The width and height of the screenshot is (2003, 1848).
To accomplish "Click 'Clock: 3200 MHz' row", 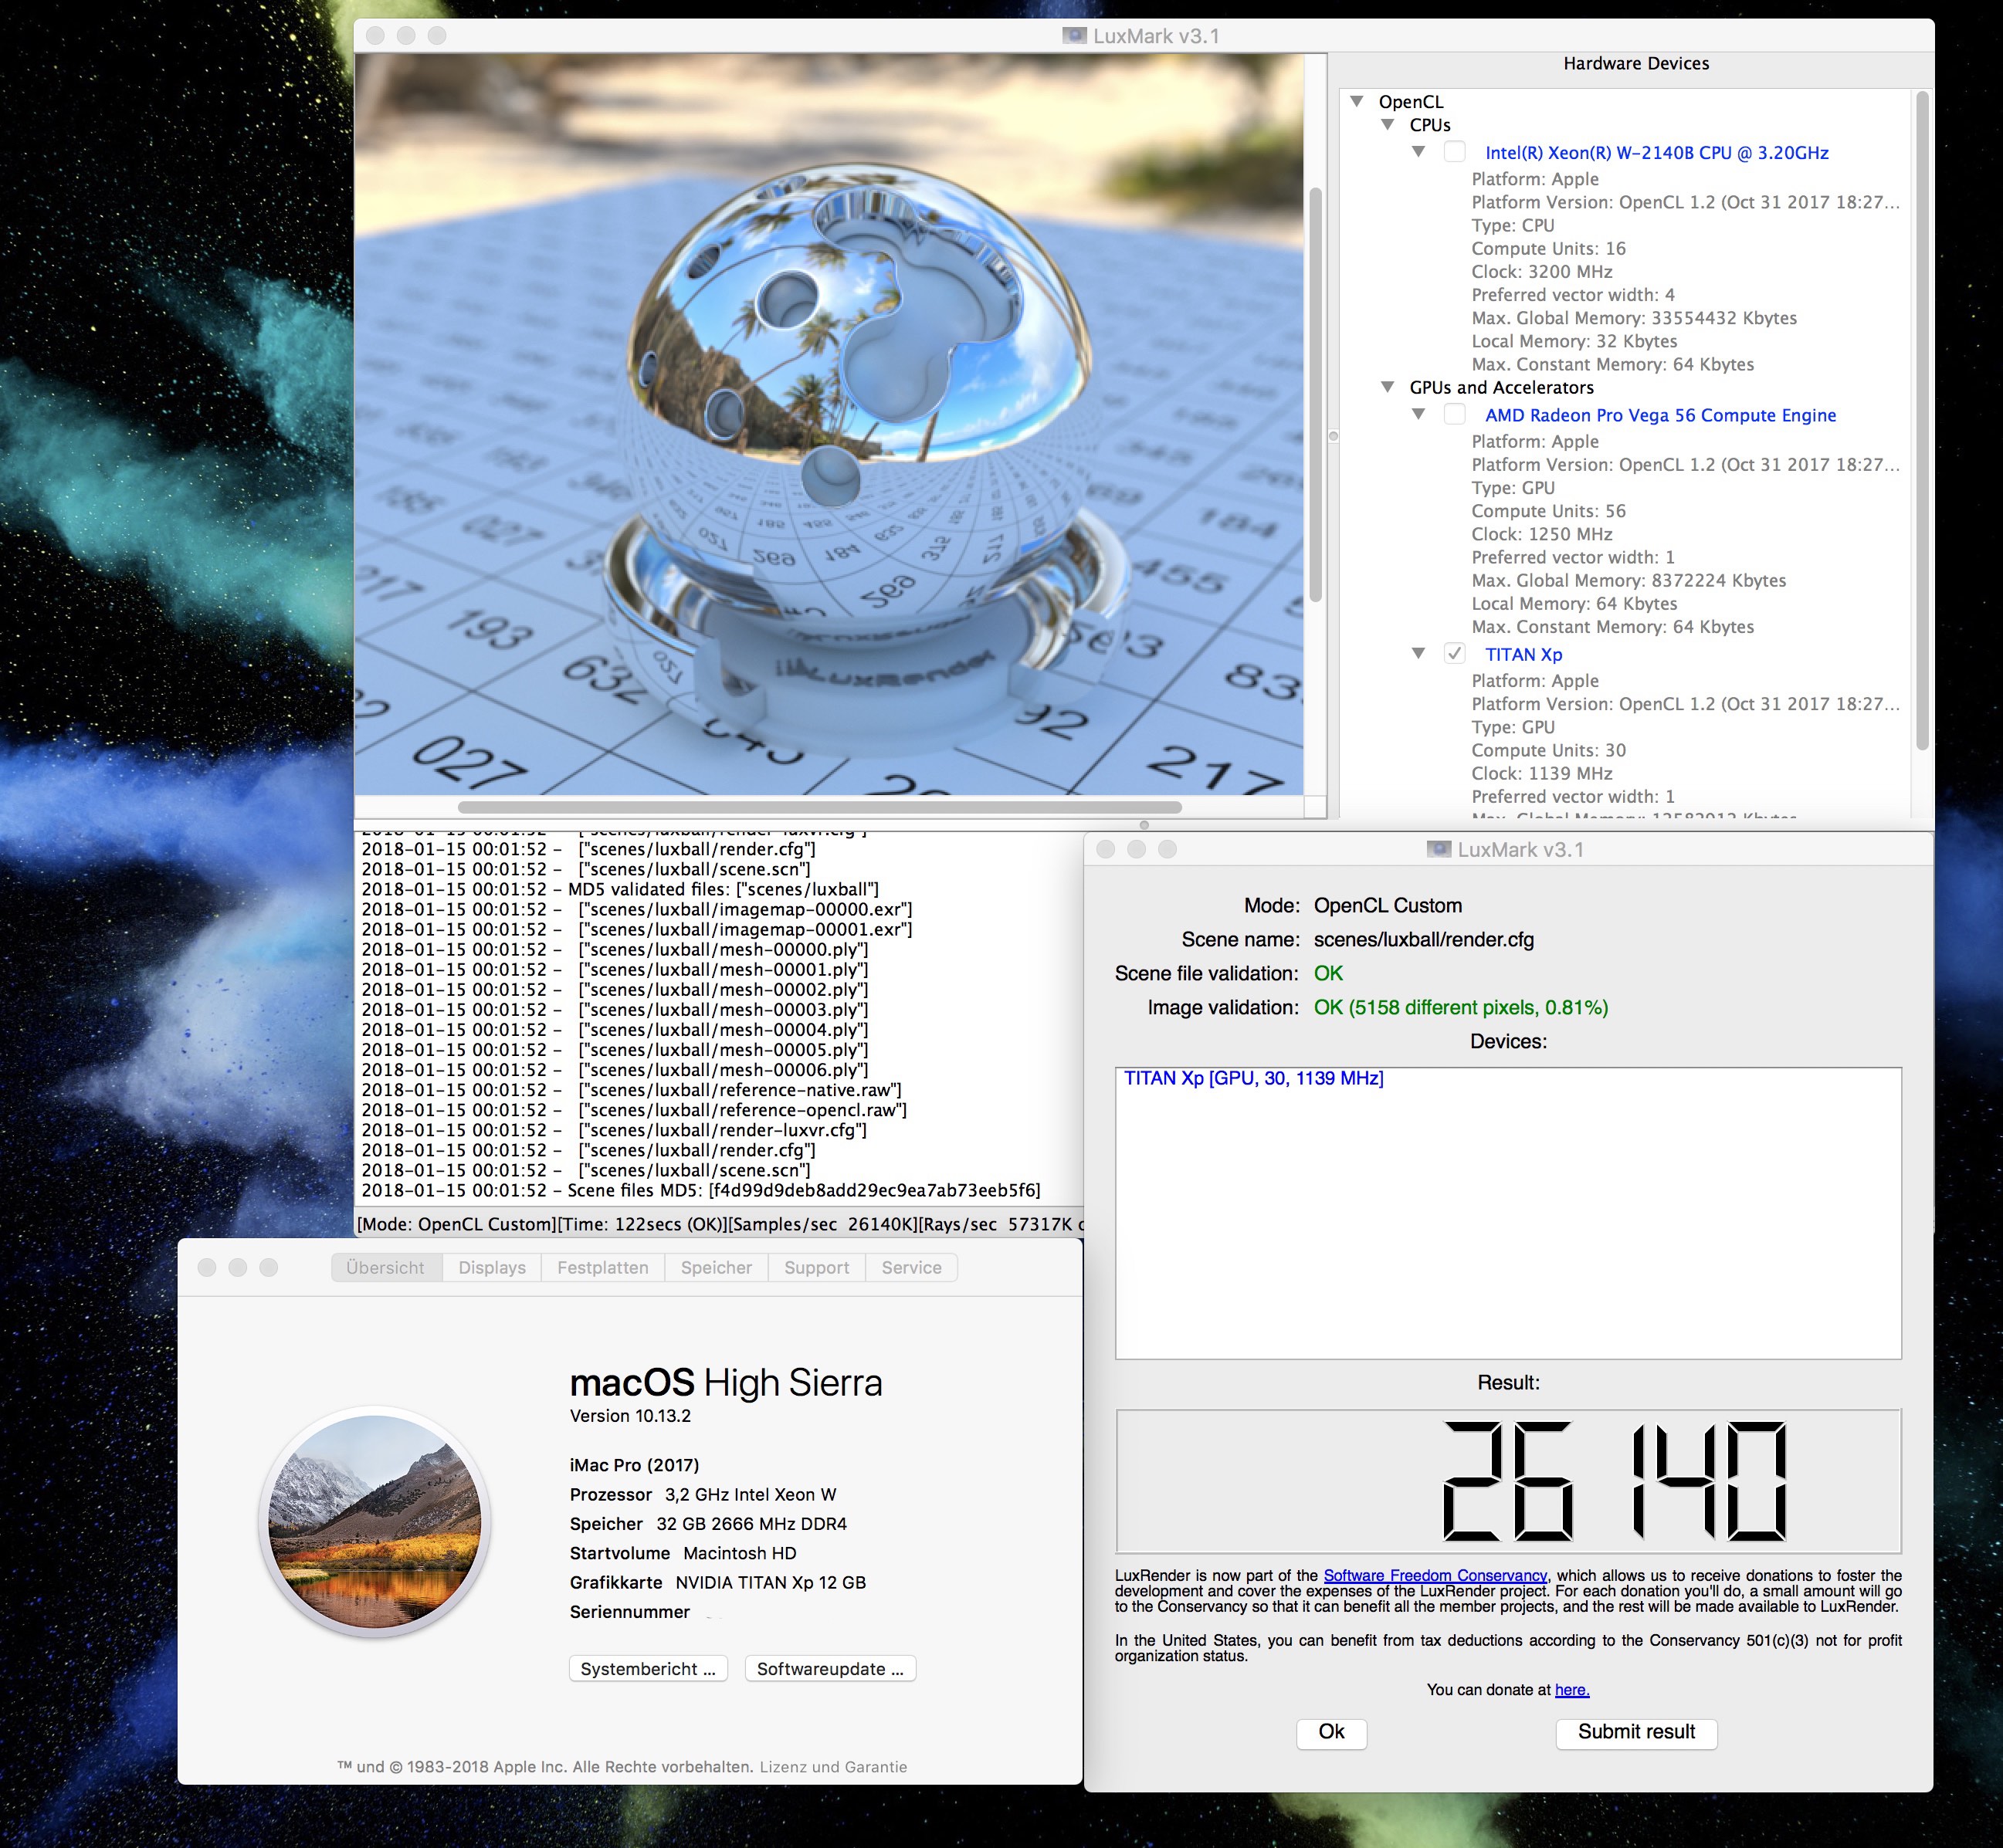I will pyautogui.click(x=1542, y=272).
